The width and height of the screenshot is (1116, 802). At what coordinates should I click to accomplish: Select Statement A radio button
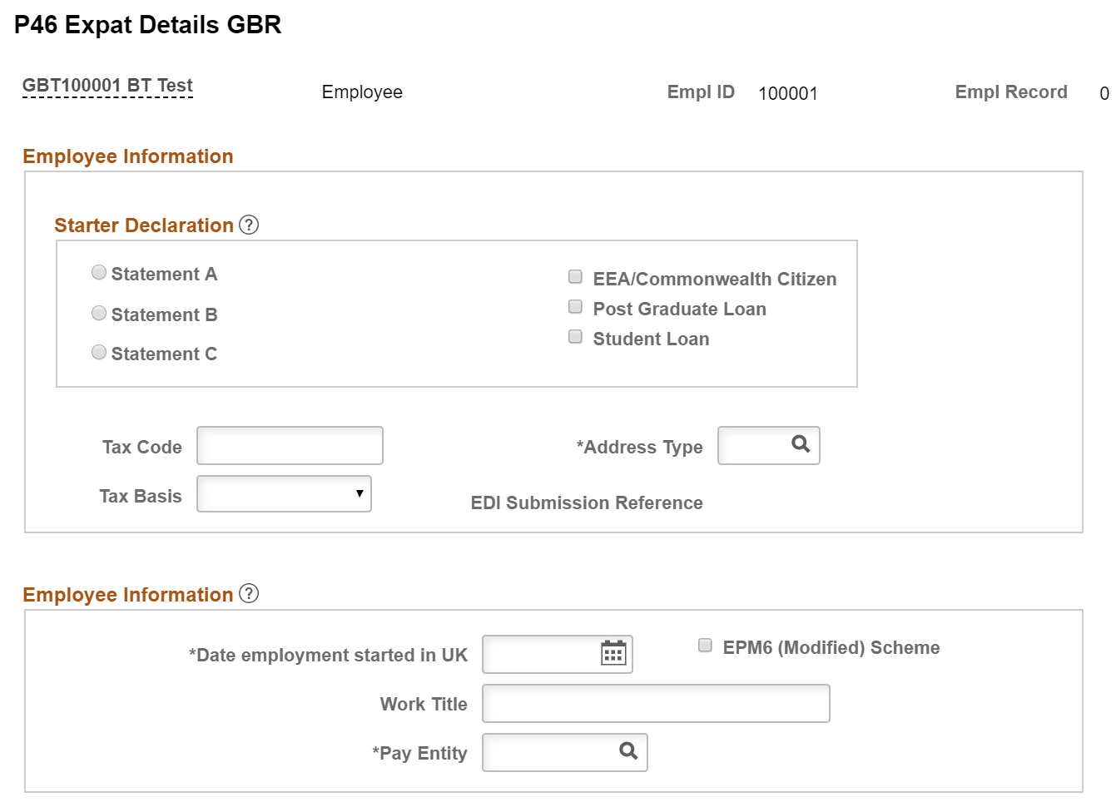click(x=99, y=272)
